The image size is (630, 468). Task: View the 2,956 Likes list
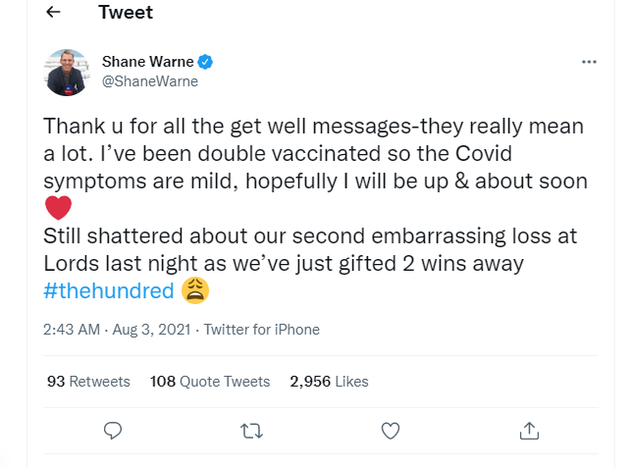tap(329, 382)
